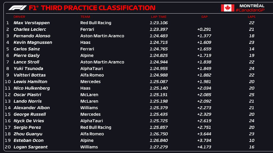The width and height of the screenshot is (273, 153).
Task: Click the #CanadianGP hashtag
Action: pos(250,10)
